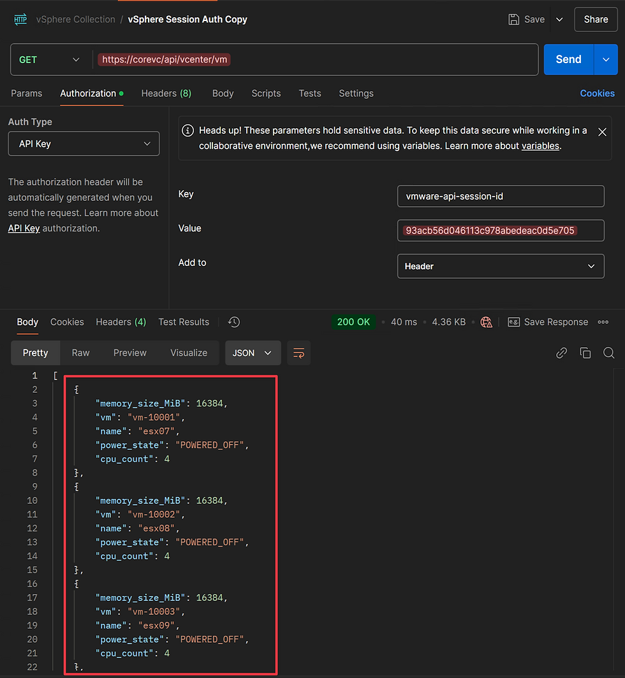
Task: Open the API Key authorization link
Action: [24, 228]
